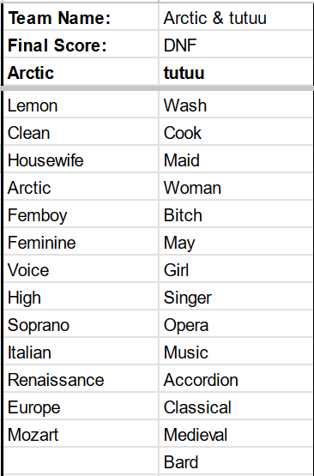The image size is (314, 476).
Task: Select the bold 'tutuu' header cell
Action: click(236, 72)
